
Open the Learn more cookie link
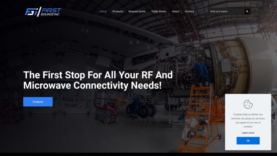coord(248,133)
